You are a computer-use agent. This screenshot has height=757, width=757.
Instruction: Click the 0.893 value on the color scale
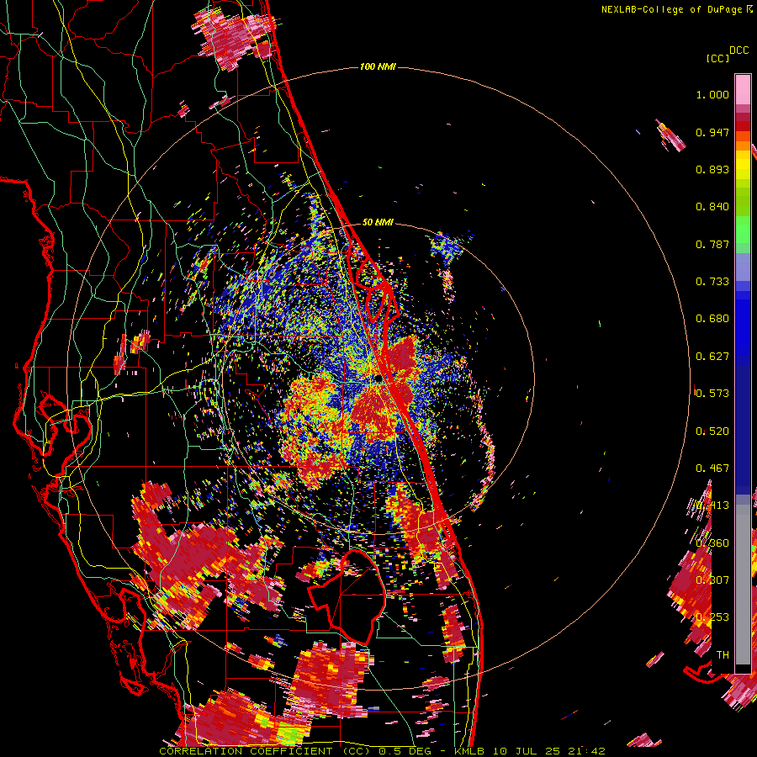point(712,169)
